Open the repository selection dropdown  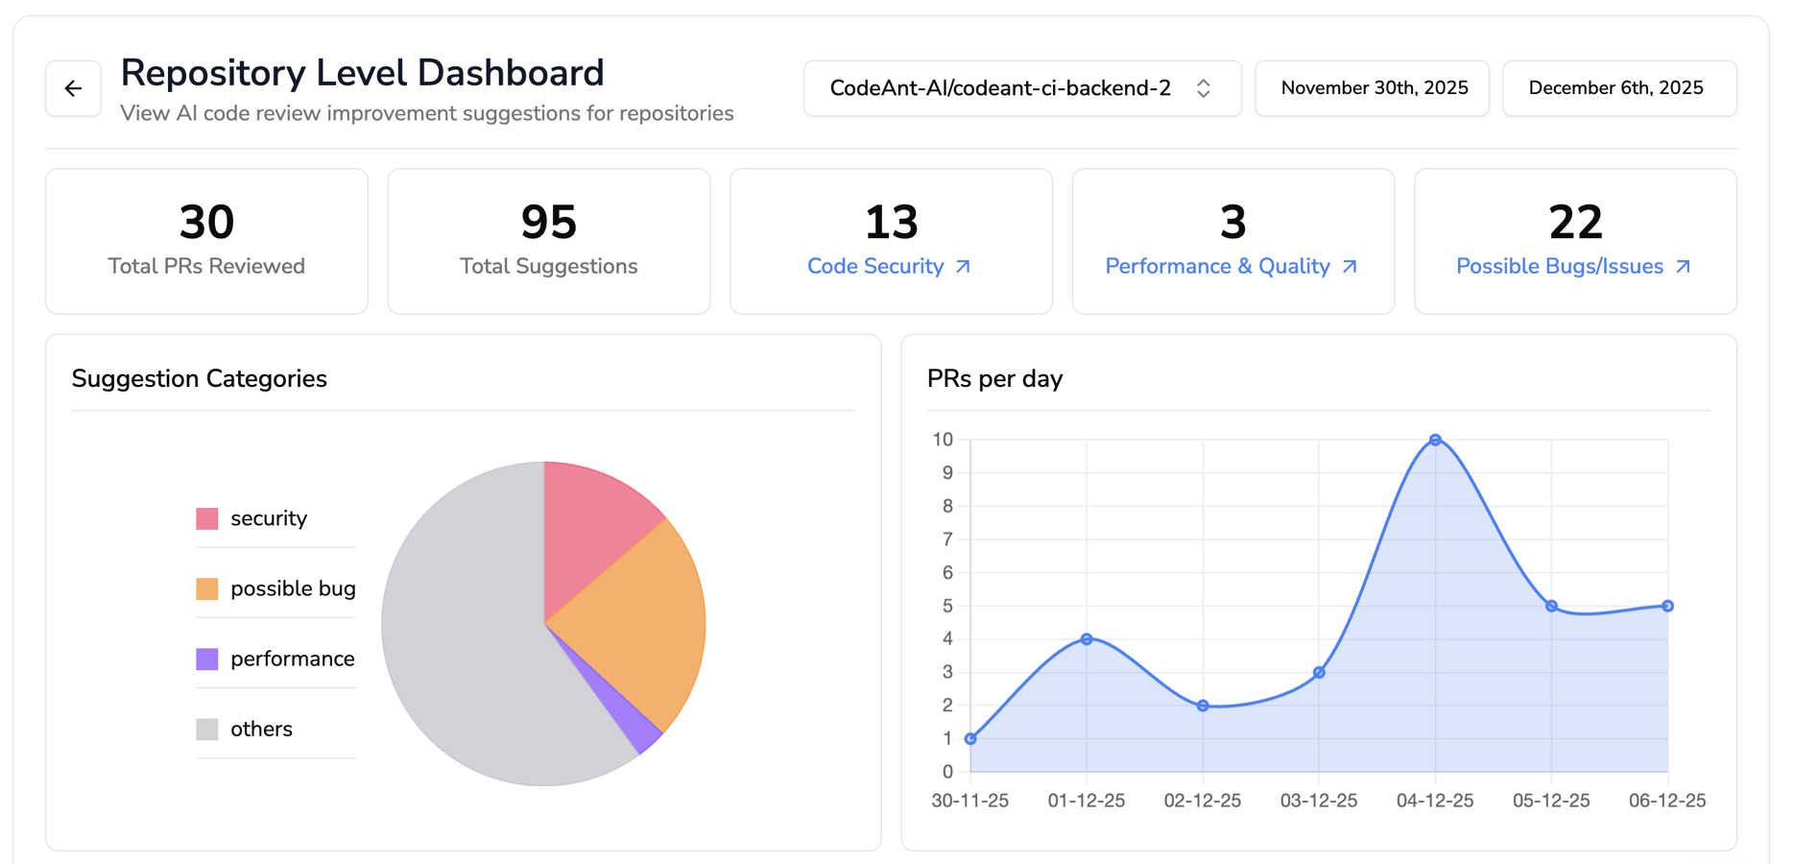click(x=1022, y=87)
